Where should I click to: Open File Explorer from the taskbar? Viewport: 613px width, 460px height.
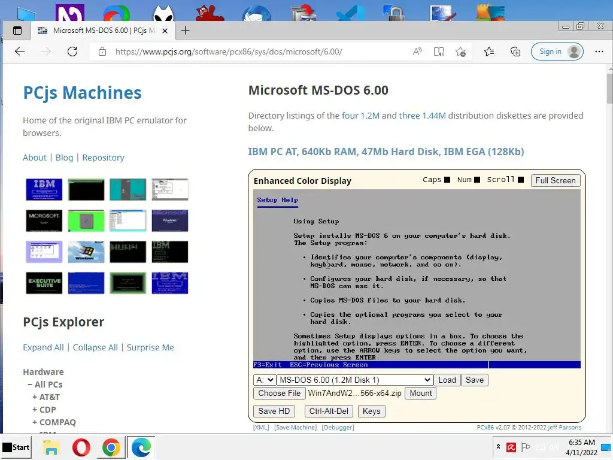[51, 447]
